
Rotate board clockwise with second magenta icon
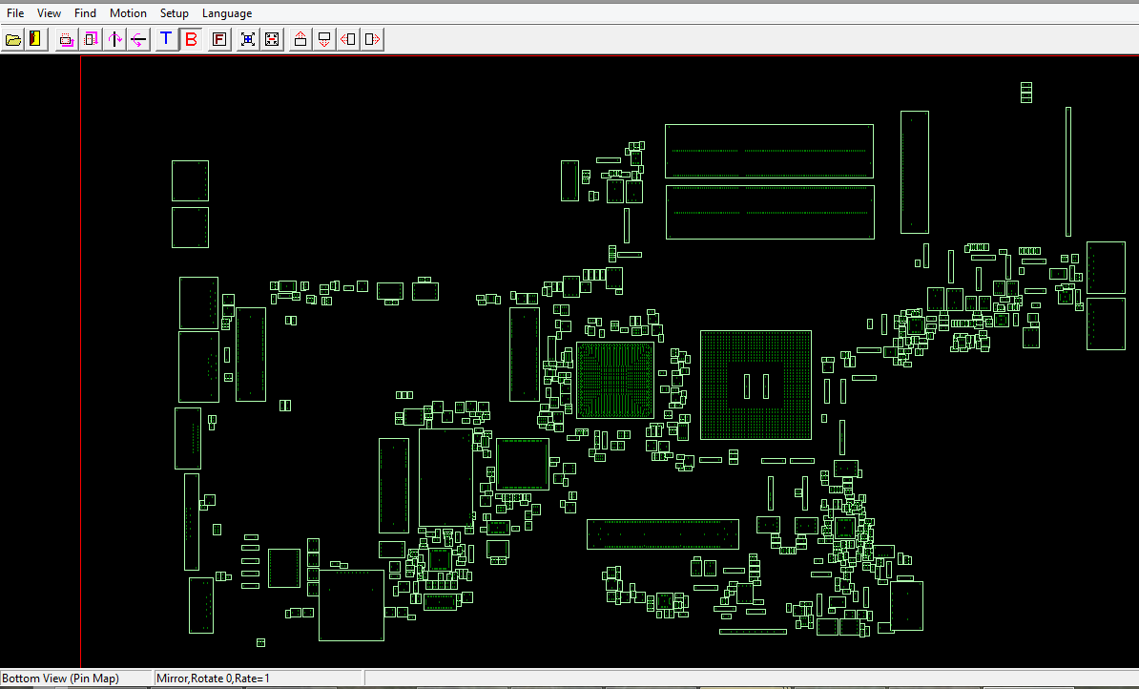pos(91,39)
